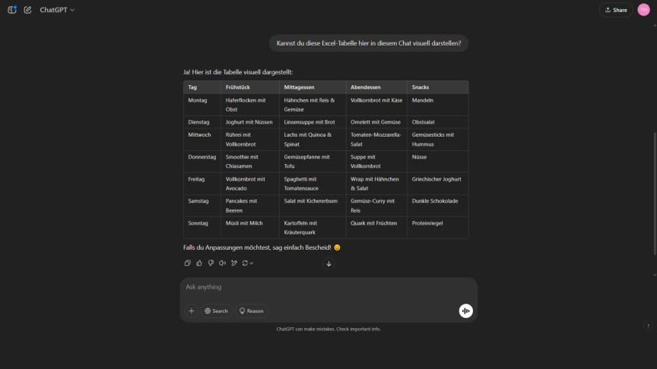657x369 pixels.
Task: Play the response with read aloud
Action: pyautogui.click(x=222, y=263)
